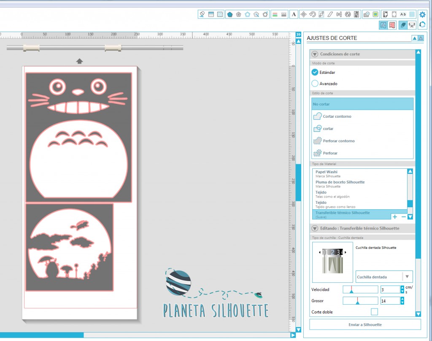Click the Grosor stepper arrows
This screenshot has height=341, width=432.
coord(402,301)
